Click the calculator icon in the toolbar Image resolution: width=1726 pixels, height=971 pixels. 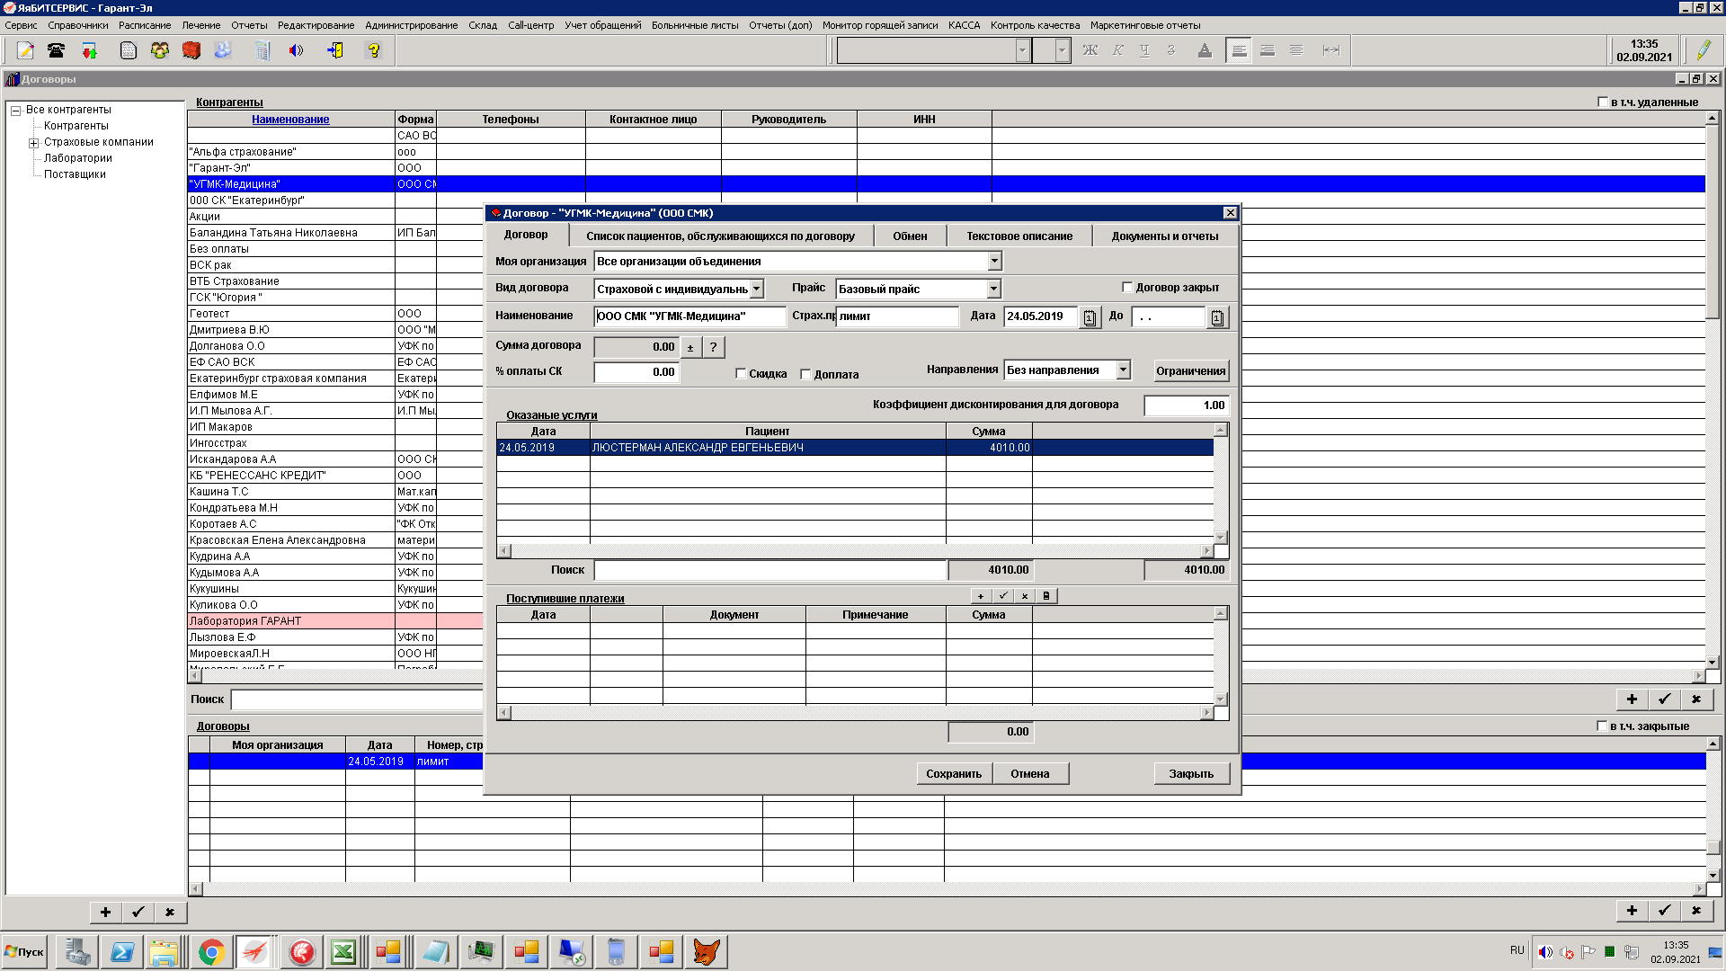tap(262, 51)
